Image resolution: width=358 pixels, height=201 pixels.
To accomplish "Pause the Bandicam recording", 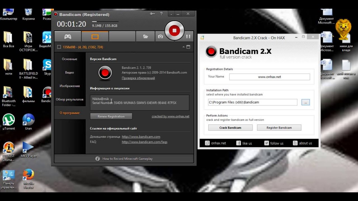I will pos(188,36).
